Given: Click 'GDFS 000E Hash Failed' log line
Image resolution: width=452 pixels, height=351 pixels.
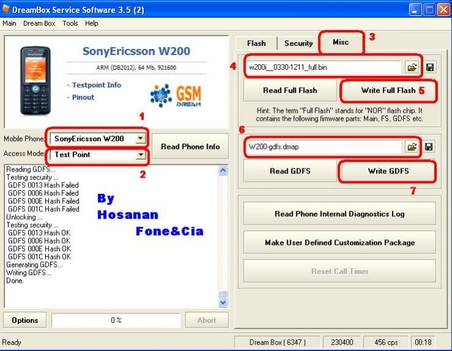Looking at the screenshot, I should coord(43,201).
